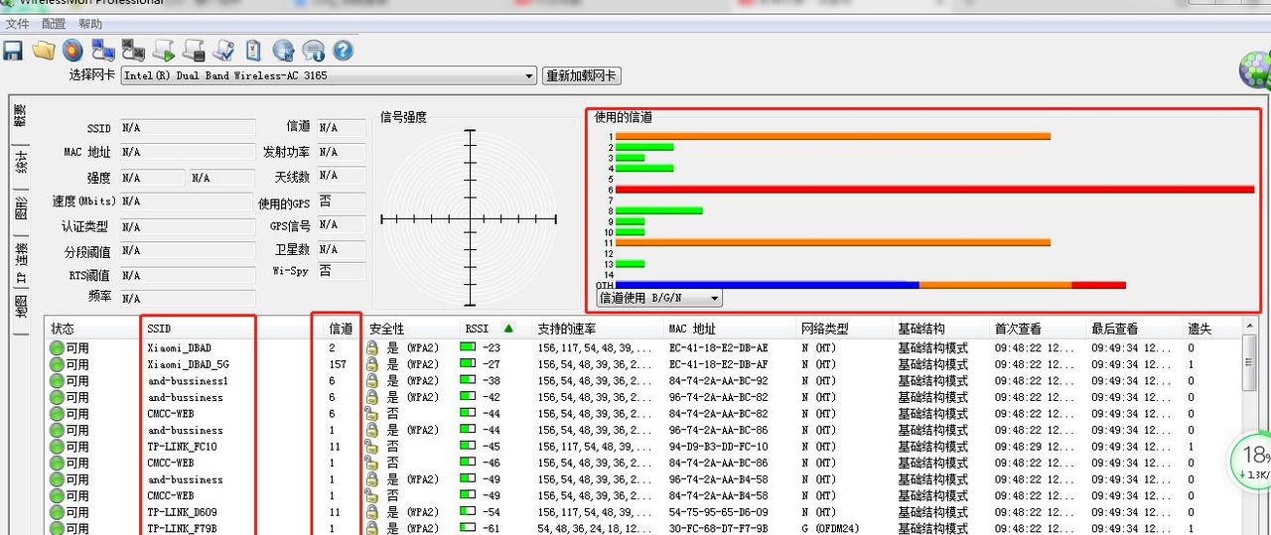The width and height of the screenshot is (1271, 535).
Task: Click the save floppy disk toolbar icon
Action: (13, 51)
